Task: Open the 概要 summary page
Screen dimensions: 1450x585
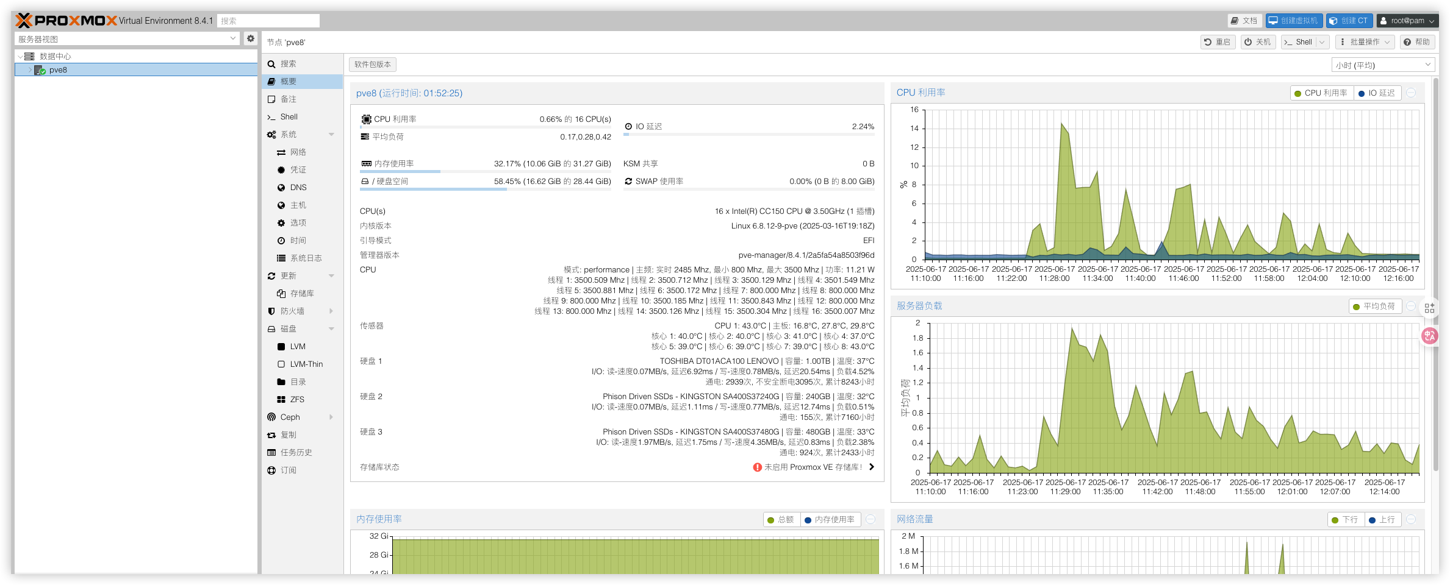Action: 302,82
